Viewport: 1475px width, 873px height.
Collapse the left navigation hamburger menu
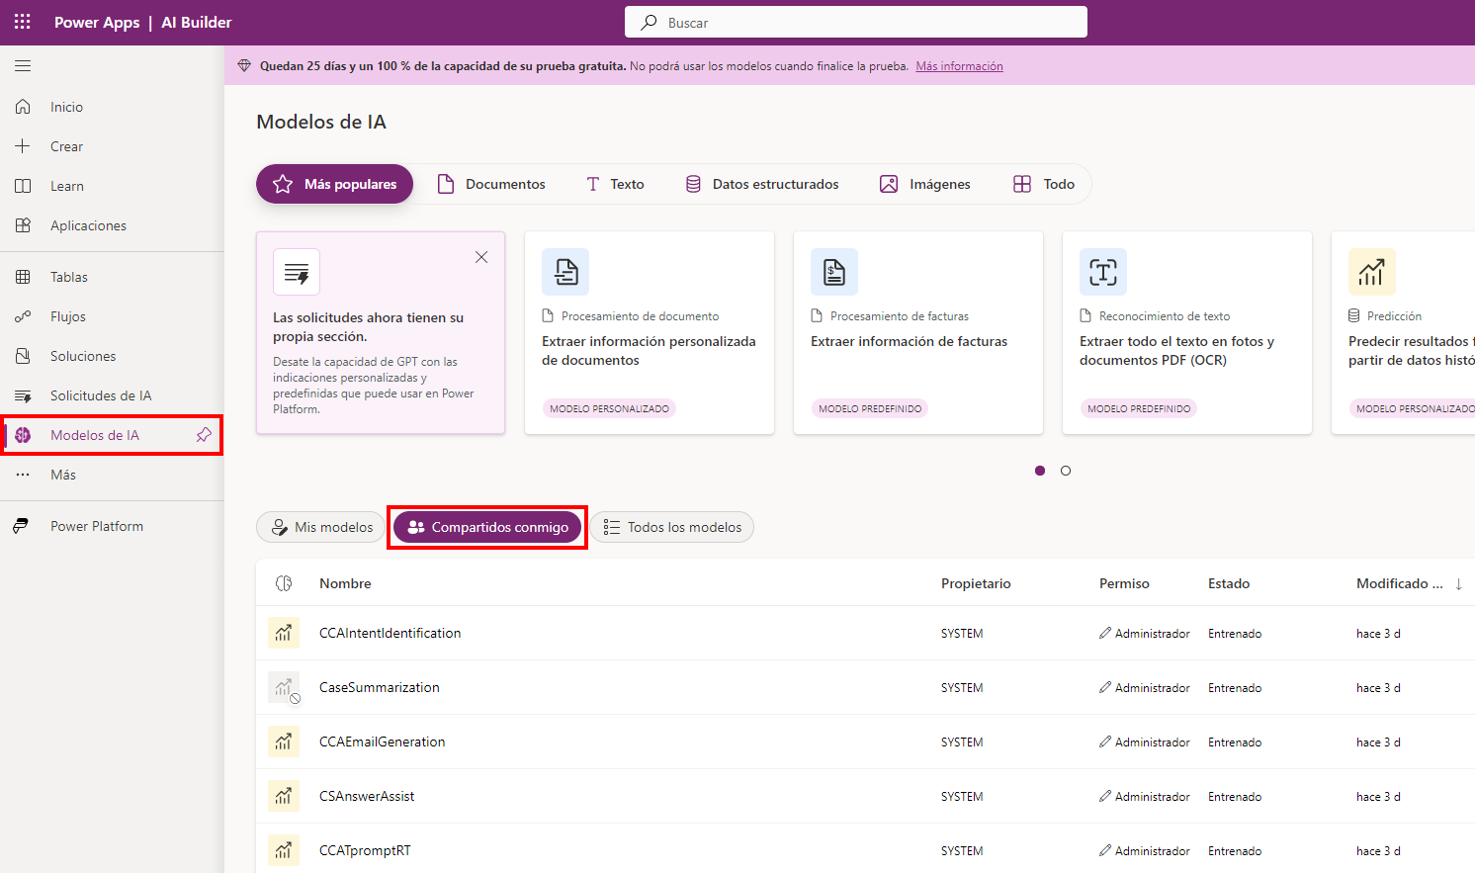click(23, 66)
